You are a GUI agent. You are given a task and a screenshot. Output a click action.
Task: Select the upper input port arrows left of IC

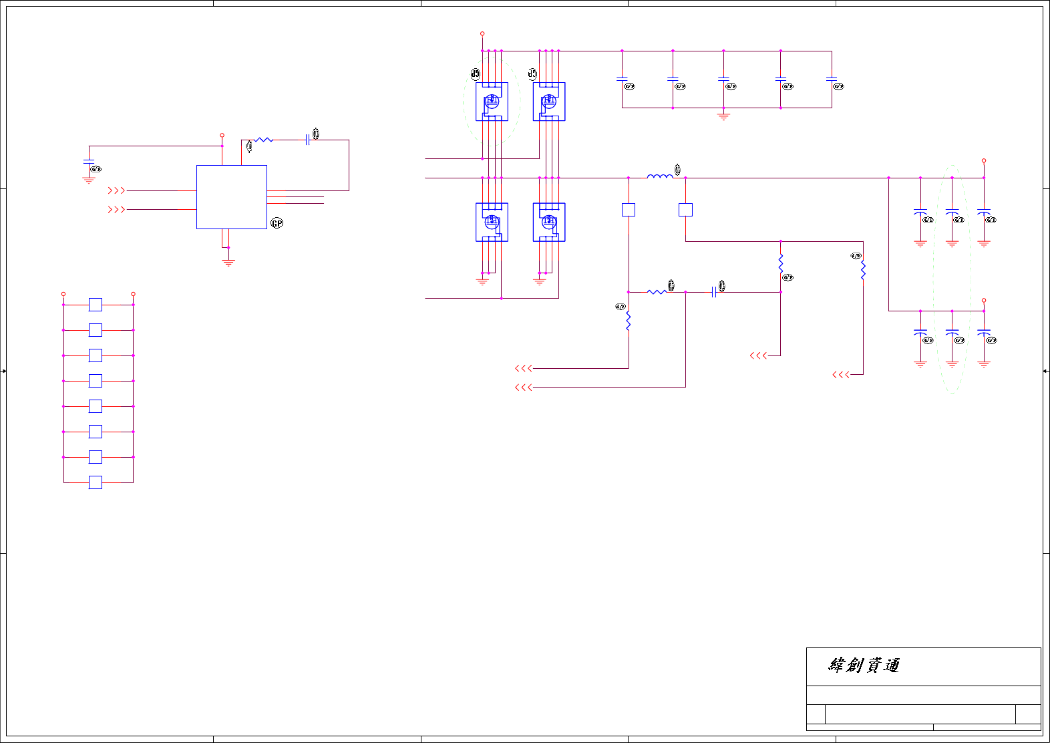[x=116, y=190]
